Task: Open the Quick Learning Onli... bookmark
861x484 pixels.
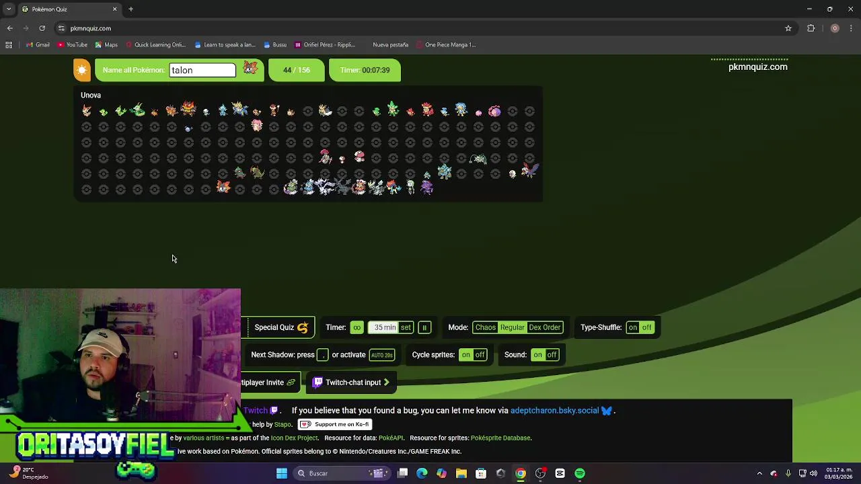Action: (155, 45)
